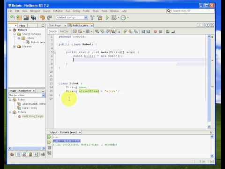Viewport: 225px width, 169px height.
Task: Click the second re-run icon in the Output sidebar
Action: [x=49, y=142]
